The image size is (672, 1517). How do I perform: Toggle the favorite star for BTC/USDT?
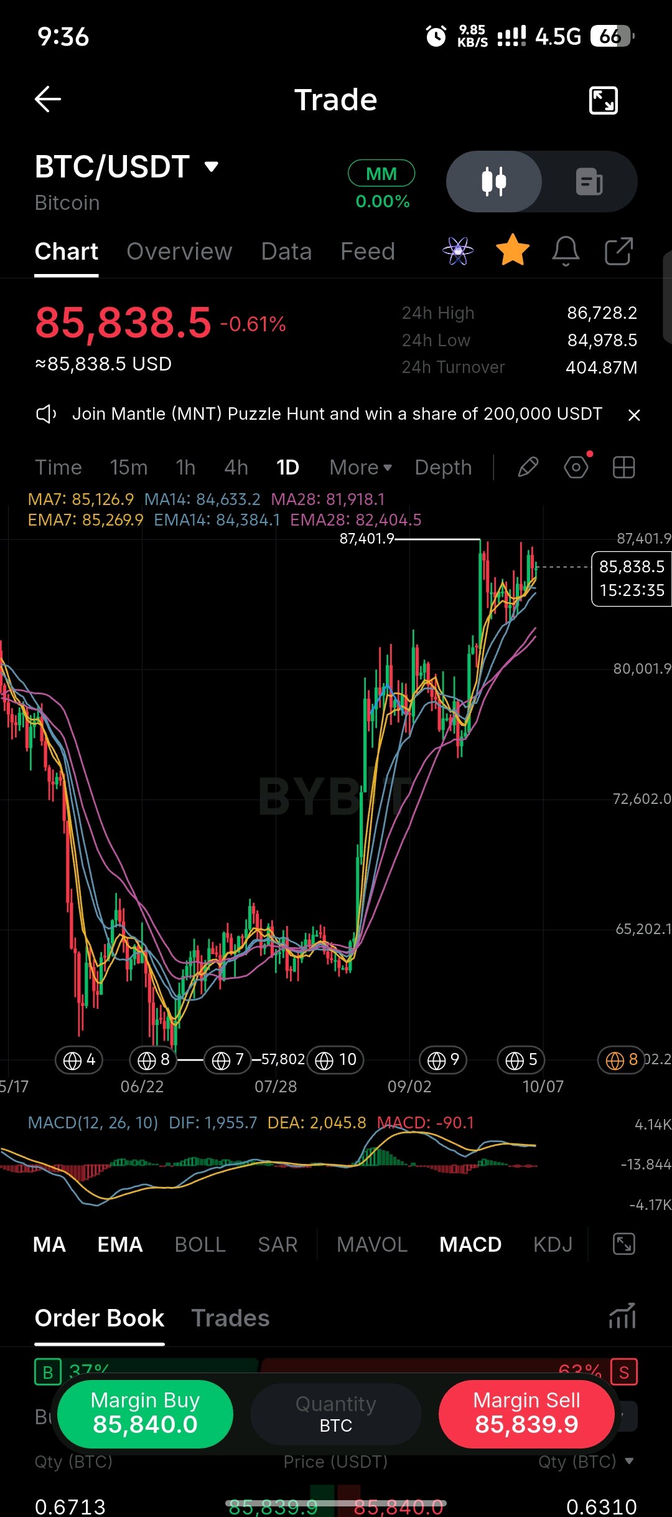513,251
